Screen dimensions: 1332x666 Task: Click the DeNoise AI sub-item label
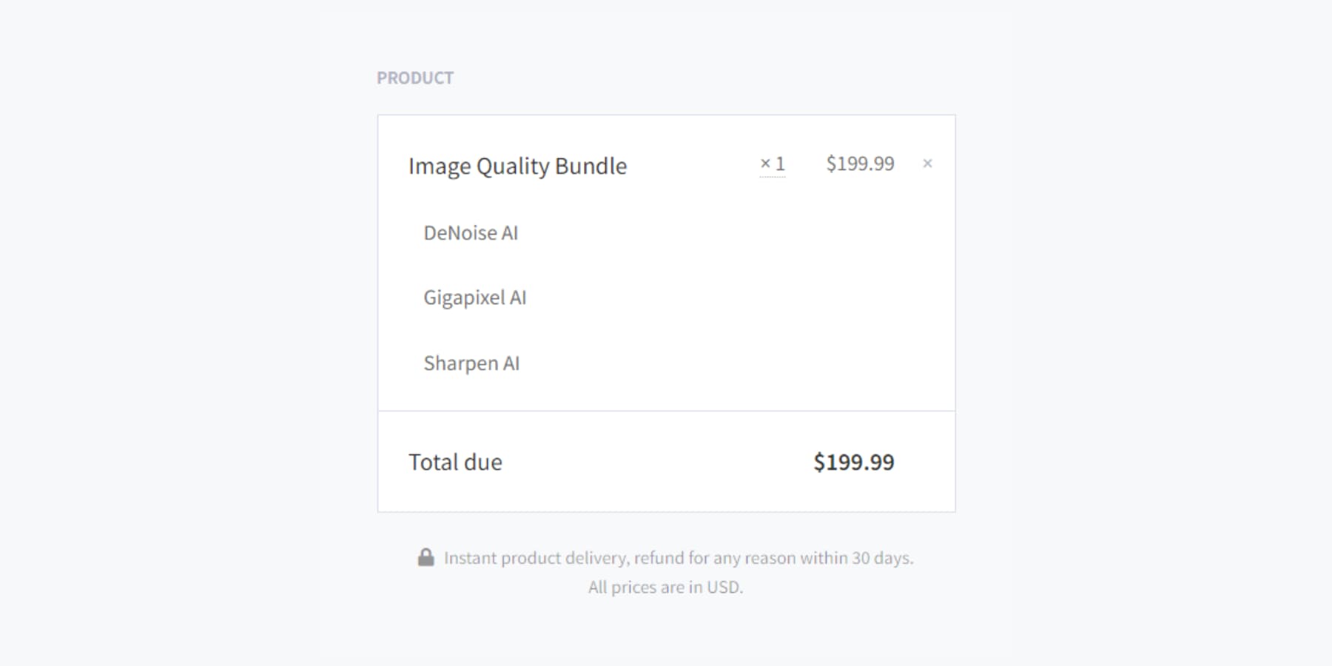click(471, 233)
